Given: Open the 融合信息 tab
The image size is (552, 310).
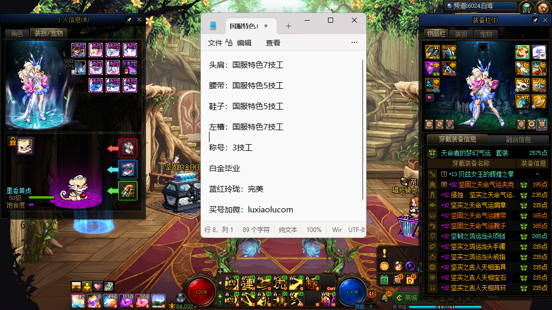Looking at the screenshot, I should 517,139.
